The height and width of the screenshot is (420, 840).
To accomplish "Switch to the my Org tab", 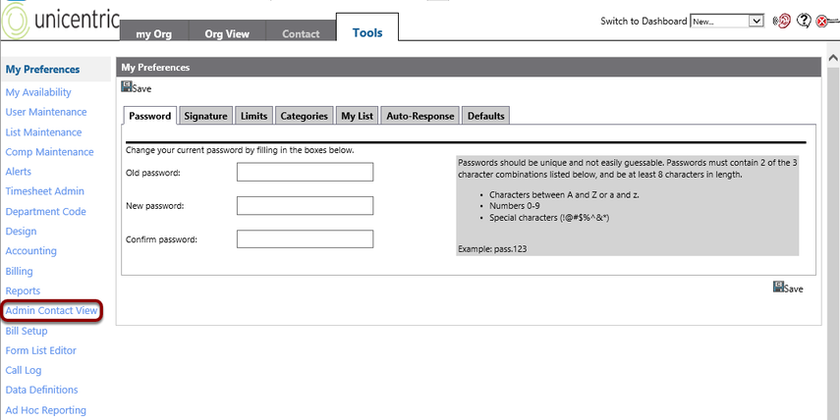I will click(x=153, y=33).
